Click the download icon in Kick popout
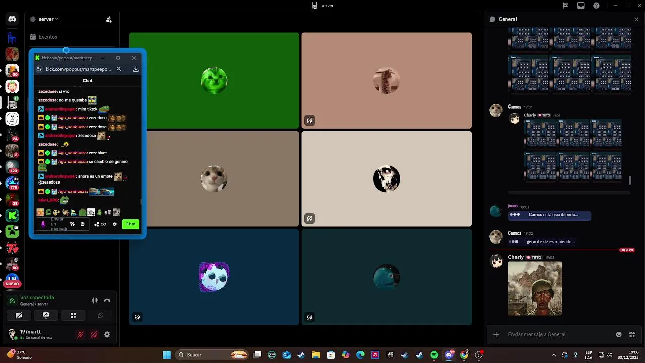The width and height of the screenshot is (645, 363). [136, 69]
